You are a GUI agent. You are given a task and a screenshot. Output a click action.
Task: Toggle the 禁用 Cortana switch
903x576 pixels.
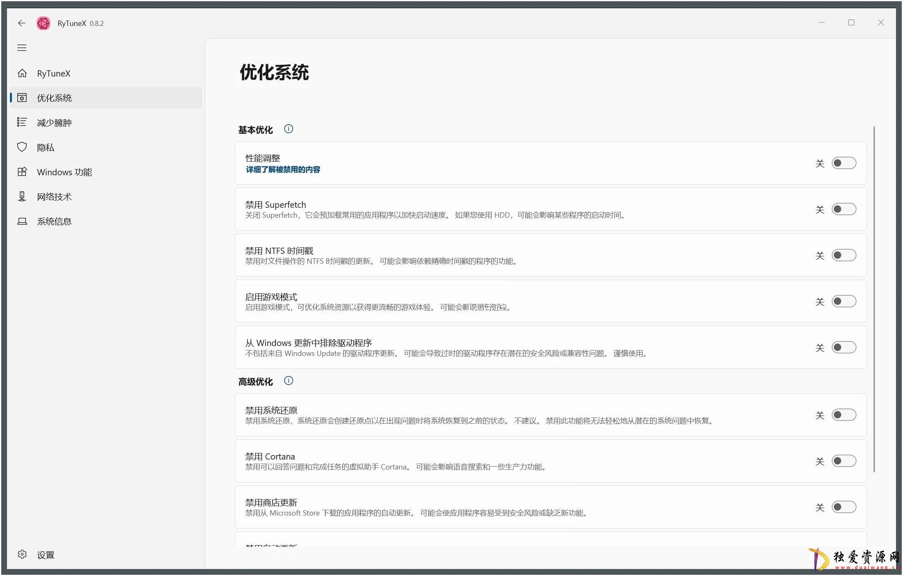pos(844,461)
